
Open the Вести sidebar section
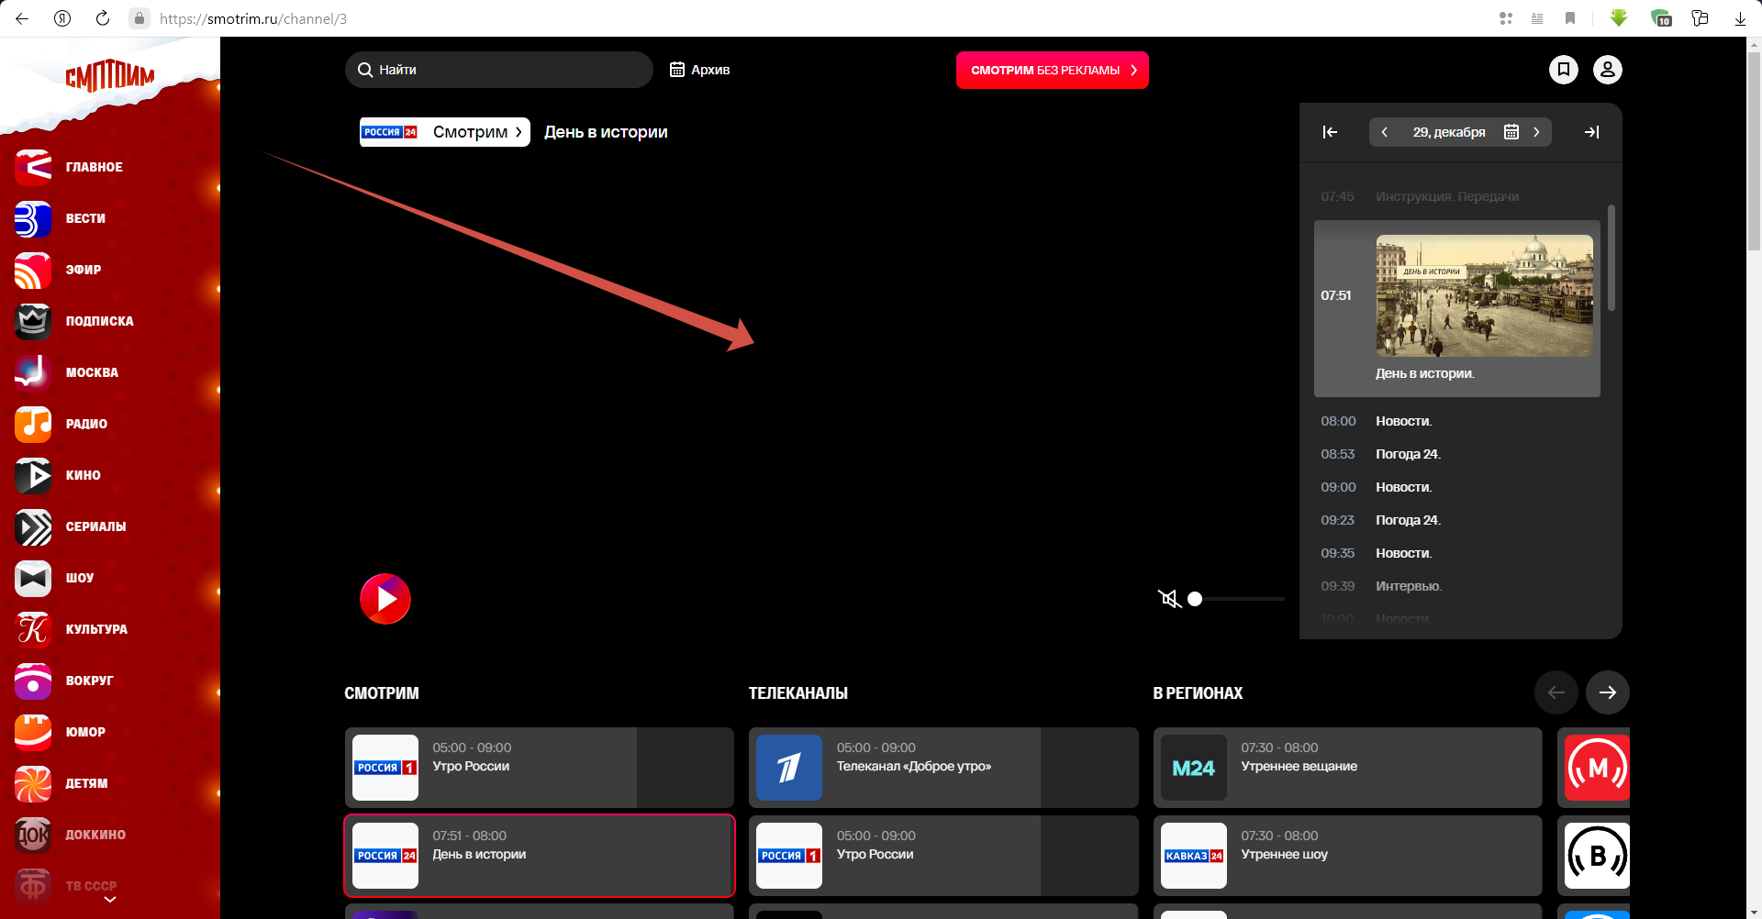coord(85,218)
